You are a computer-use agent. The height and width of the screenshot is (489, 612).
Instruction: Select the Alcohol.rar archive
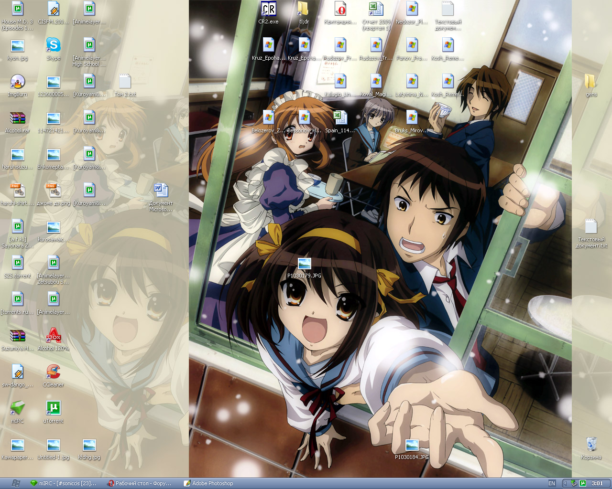tap(18, 122)
